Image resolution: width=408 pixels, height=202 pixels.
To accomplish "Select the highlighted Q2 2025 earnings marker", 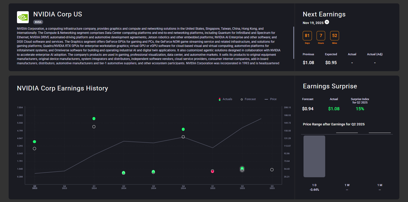I will 242,169.
